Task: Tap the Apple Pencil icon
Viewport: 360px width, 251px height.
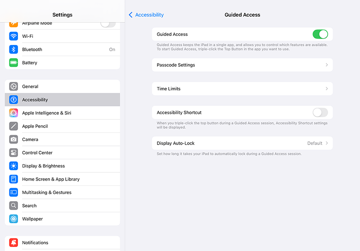Action: click(x=13, y=126)
